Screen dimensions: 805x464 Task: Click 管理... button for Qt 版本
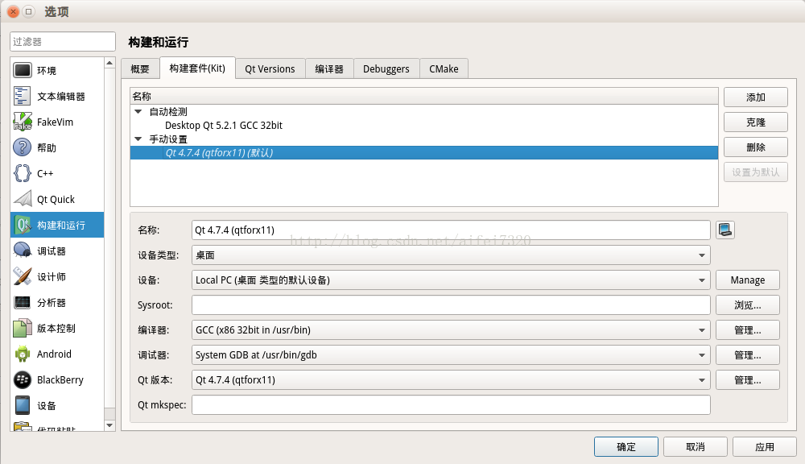748,379
